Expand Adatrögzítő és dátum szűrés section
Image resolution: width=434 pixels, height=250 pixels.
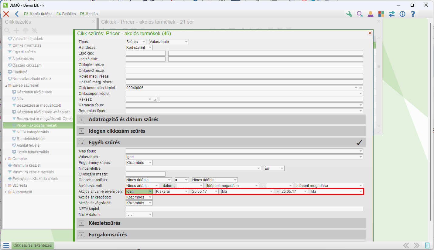point(81,119)
